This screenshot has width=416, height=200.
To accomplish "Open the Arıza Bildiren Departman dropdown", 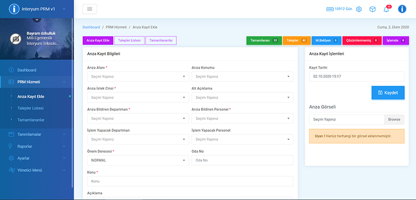I will [x=138, y=118].
